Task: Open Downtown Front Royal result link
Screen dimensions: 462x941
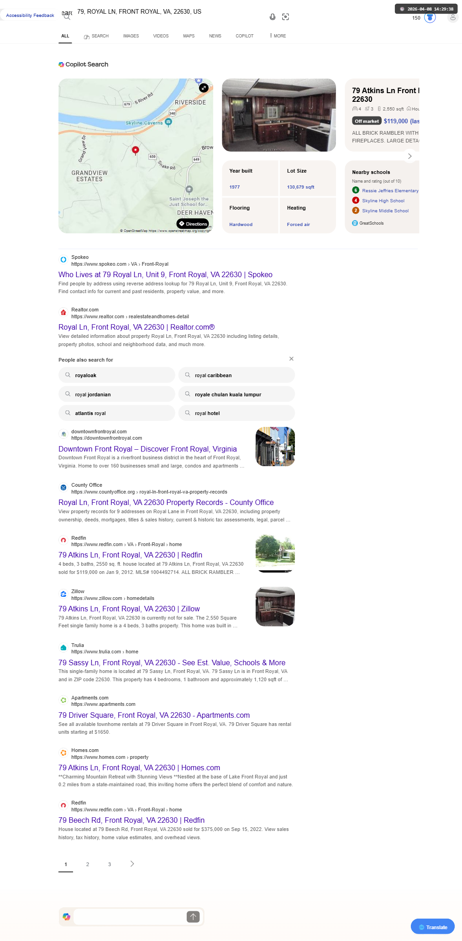Action: coord(147,449)
